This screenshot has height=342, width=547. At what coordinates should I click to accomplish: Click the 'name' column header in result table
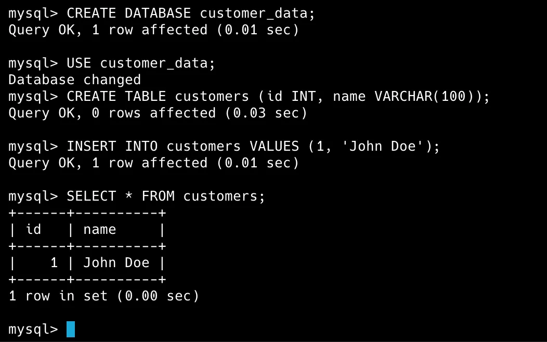pyautogui.click(x=99, y=230)
